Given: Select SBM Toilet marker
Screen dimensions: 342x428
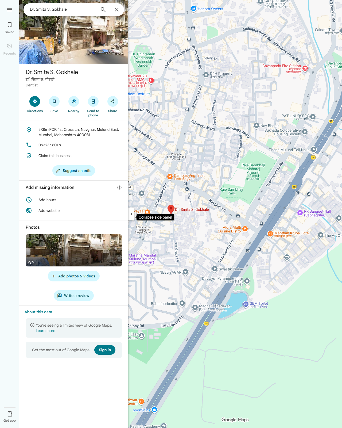Looking at the screenshot, I should coord(246,304).
